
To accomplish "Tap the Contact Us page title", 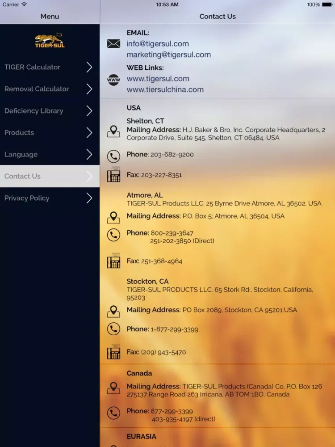I will (x=218, y=17).
